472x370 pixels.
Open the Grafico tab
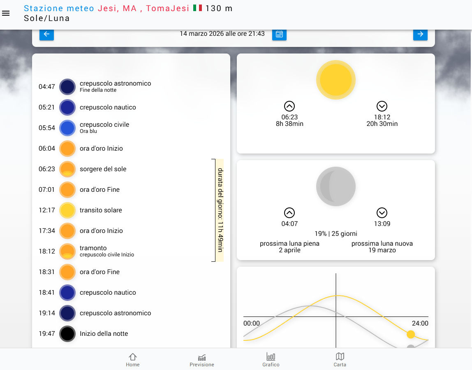(x=271, y=360)
